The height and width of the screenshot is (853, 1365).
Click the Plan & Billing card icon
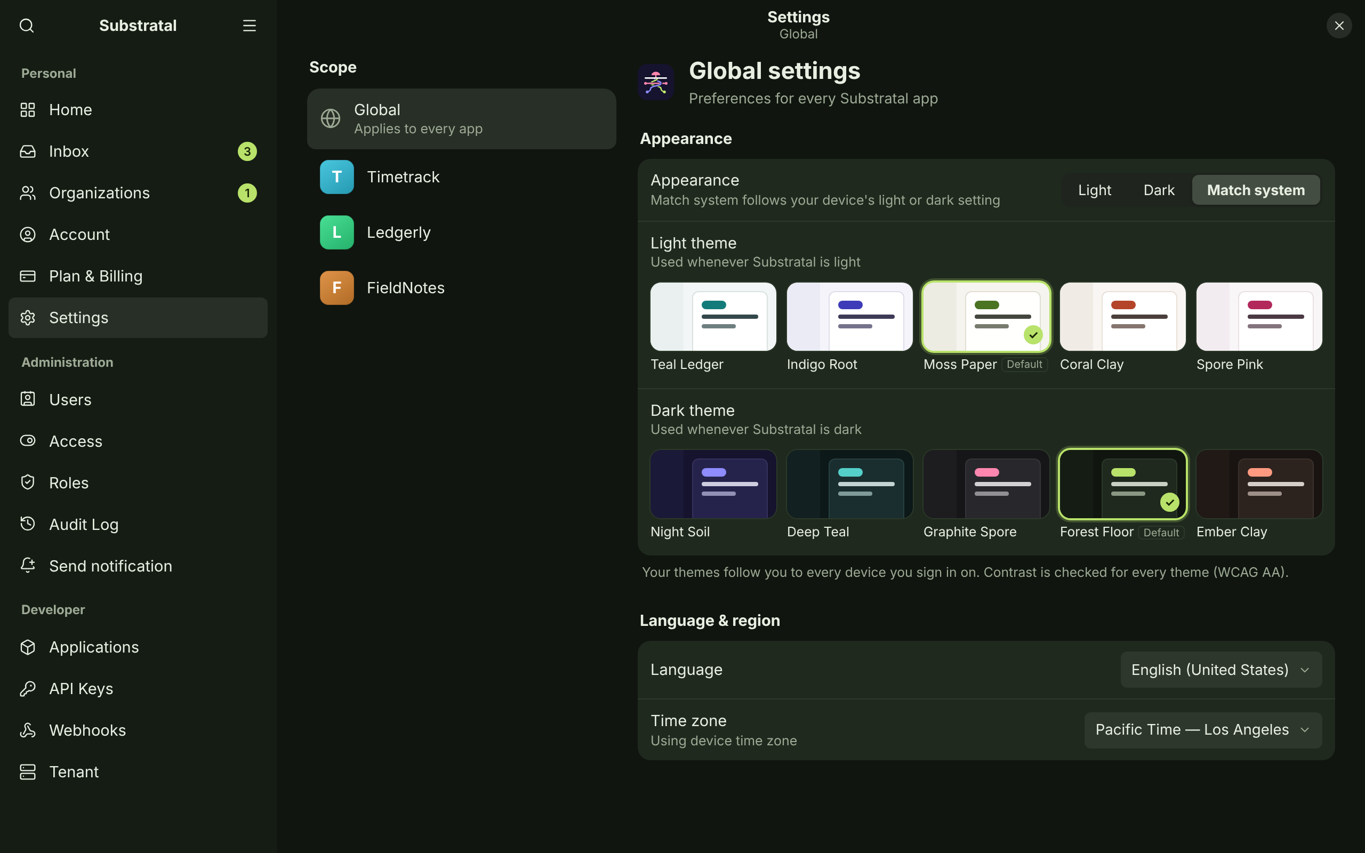tap(28, 276)
